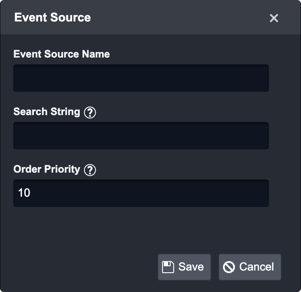Focus the Event Source Name text field

pos(141,78)
